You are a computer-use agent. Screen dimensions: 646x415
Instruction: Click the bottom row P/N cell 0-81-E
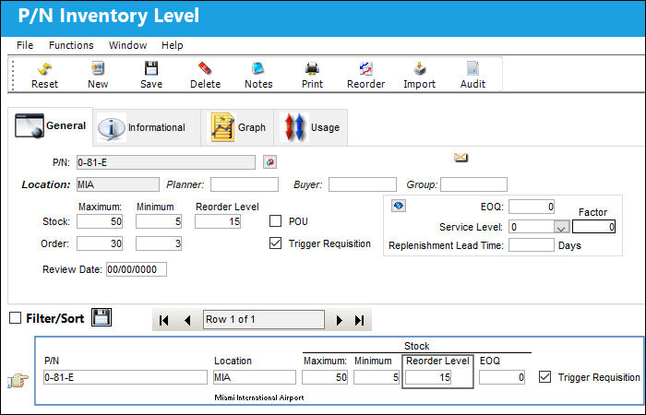click(126, 377)
